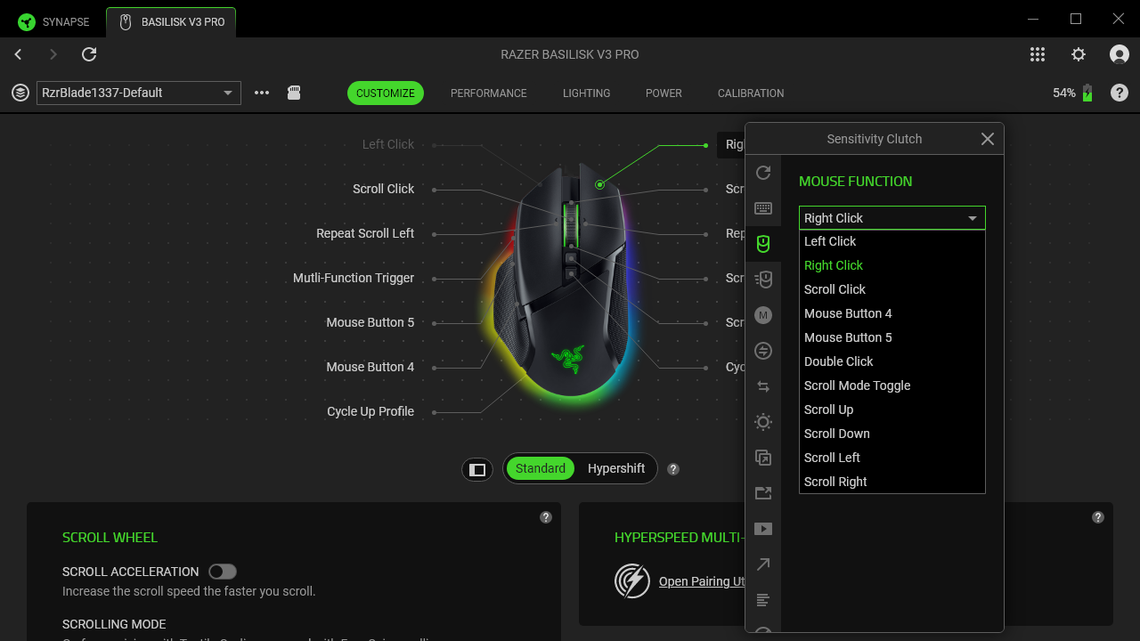Click the Default reset icon in sidebar
Viewport: 1140px width, 641px height.
762,173
